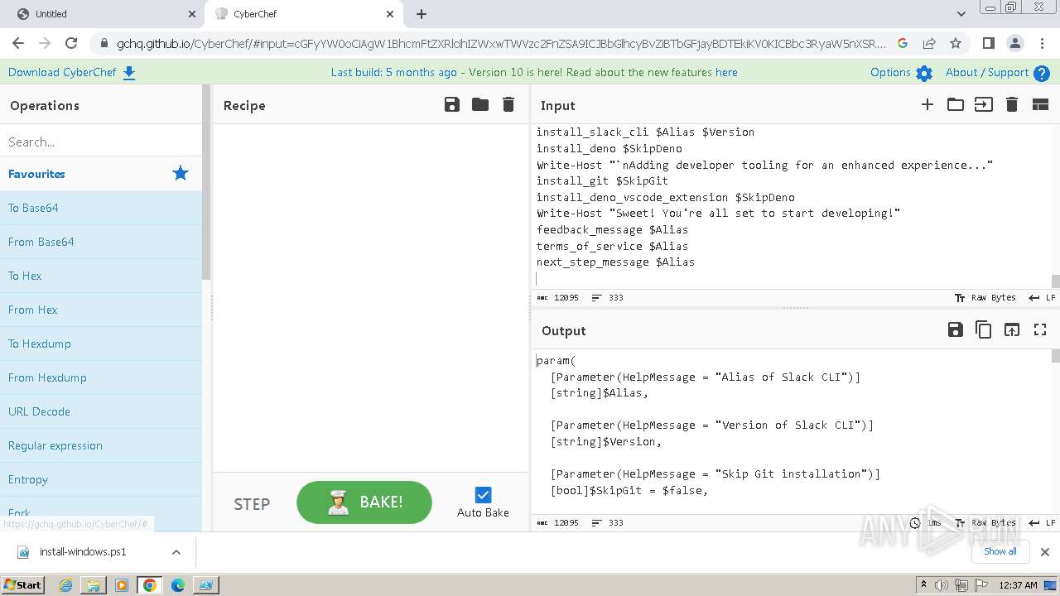The width and height of the screenshot is (1060, 596).
Task: Save the output to a file
Action: point(956,329)
